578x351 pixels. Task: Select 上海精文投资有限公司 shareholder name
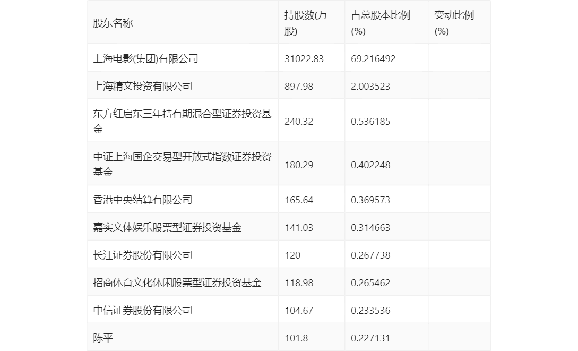143,86
